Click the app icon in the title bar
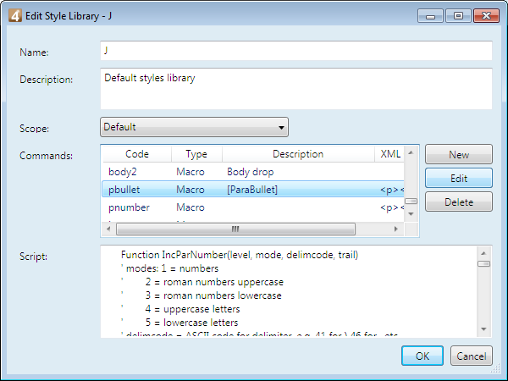 pyautogui.click(x=15, y=15)
